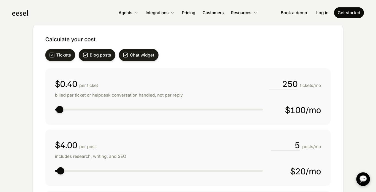Toggle the Blog posts checkbox chip

97,55
